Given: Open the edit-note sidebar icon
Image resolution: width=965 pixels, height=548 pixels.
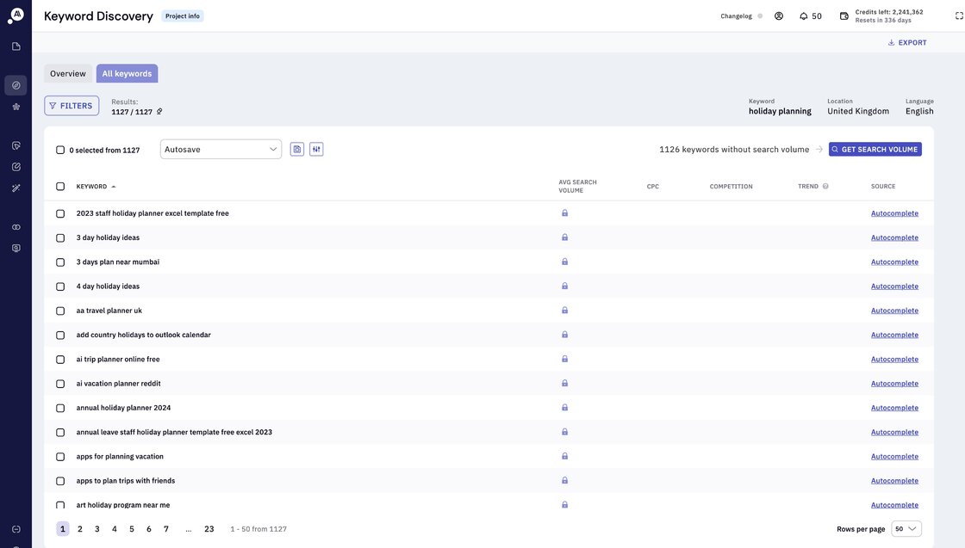Looking at the screenshot, I should tap(16, 167).
